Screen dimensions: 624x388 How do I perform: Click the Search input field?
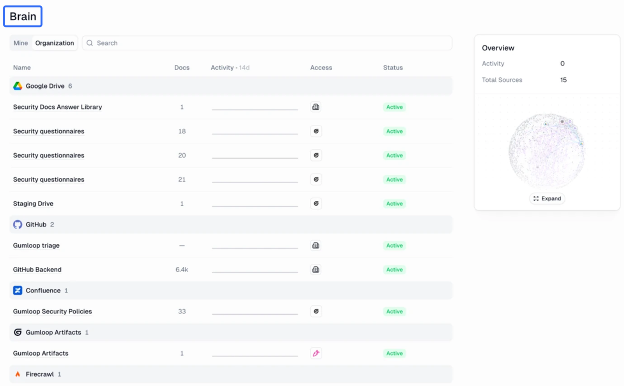267,43
